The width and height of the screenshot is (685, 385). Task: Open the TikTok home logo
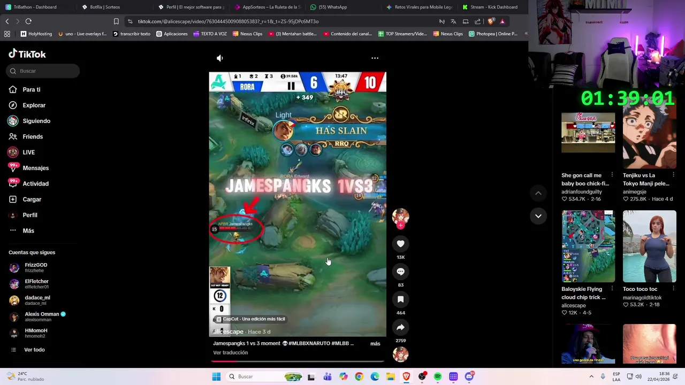[27, 54]
